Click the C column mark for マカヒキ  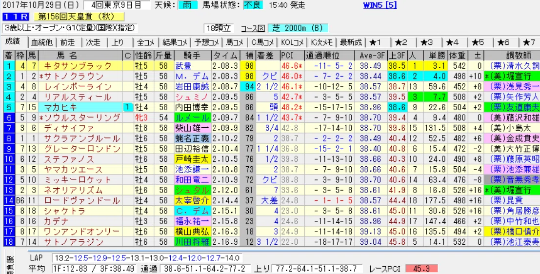coord(128,107)
